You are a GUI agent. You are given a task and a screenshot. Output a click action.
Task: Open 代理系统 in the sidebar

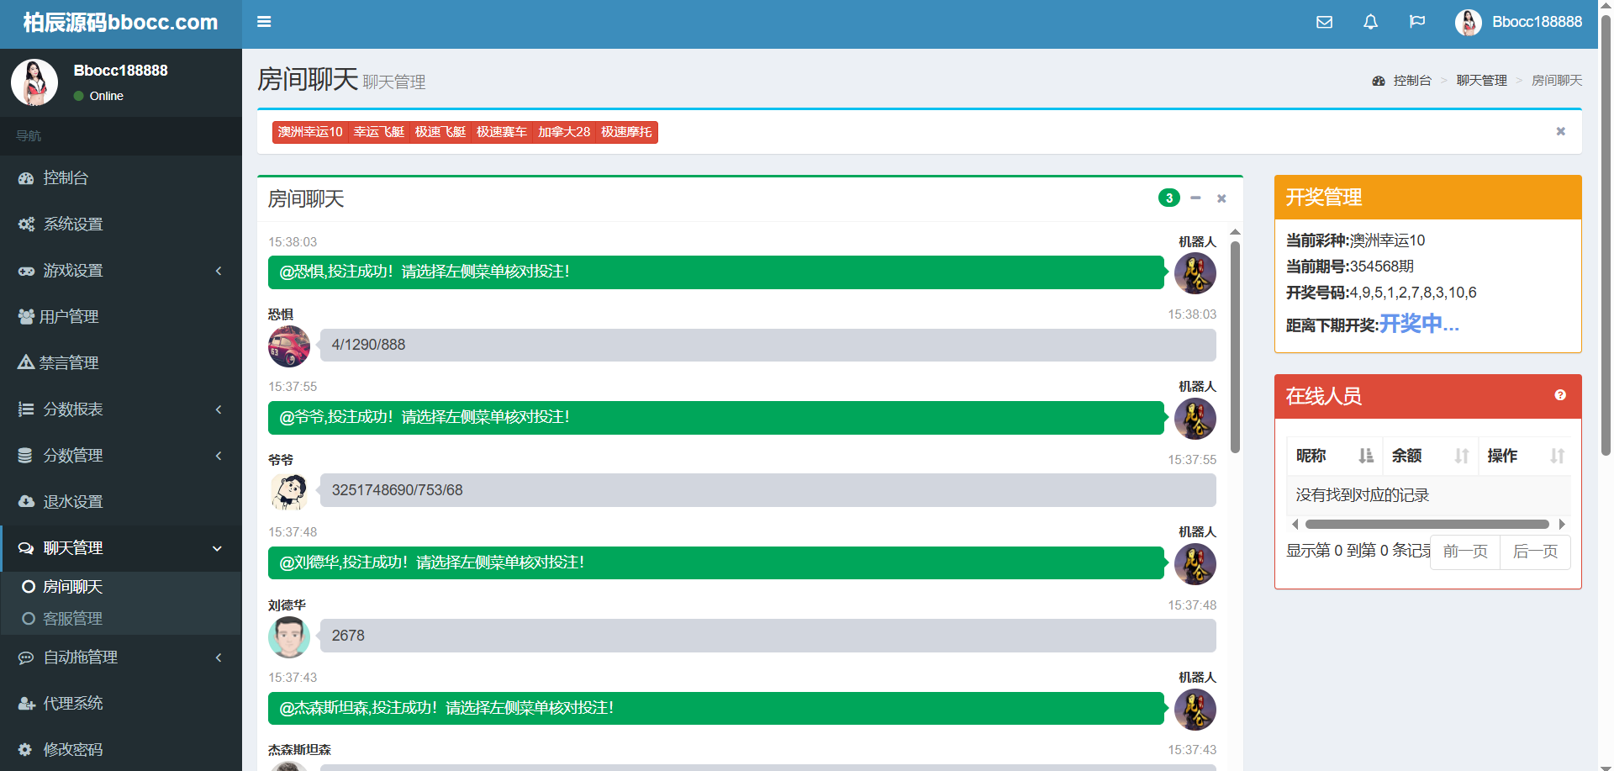point(121,704)
